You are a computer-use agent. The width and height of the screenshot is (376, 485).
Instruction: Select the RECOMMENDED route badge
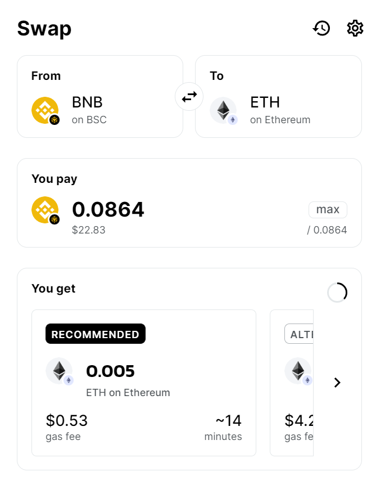click(x=96, y=334)
